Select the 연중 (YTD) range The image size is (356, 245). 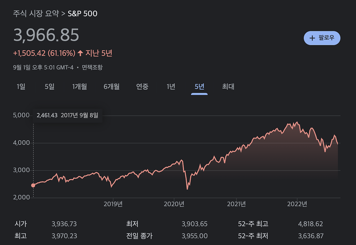(x=142, y=87)
